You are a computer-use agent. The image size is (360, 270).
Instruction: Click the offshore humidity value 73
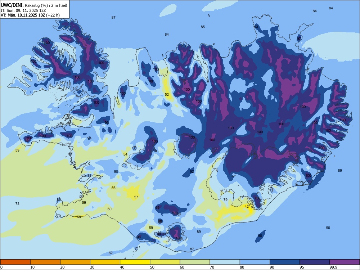coord(17,203)
